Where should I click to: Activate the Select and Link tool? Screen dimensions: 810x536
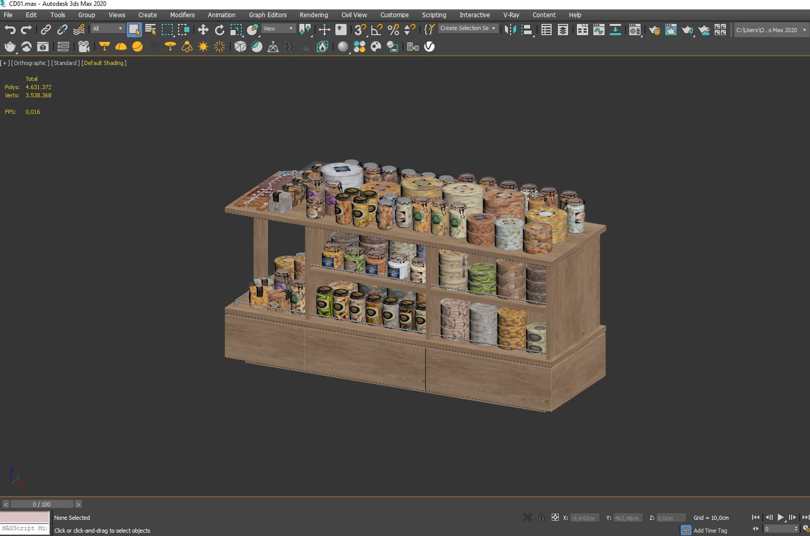coord(46,30)
